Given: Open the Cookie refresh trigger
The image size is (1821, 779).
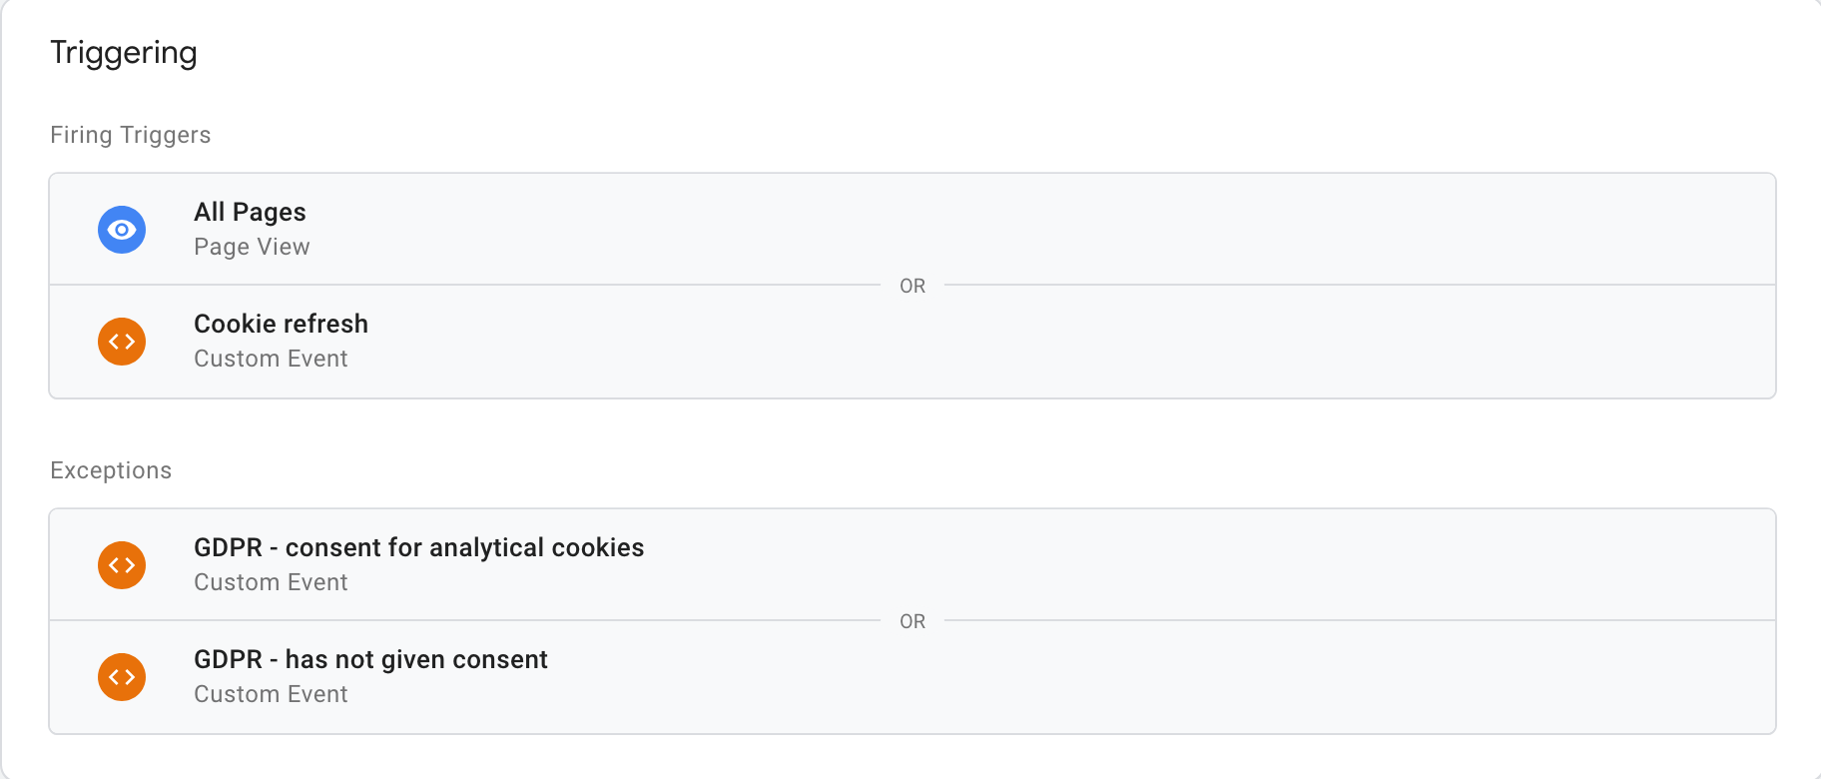Looking at the screenshot, I should pyautogui.click(x=281, y=324).
